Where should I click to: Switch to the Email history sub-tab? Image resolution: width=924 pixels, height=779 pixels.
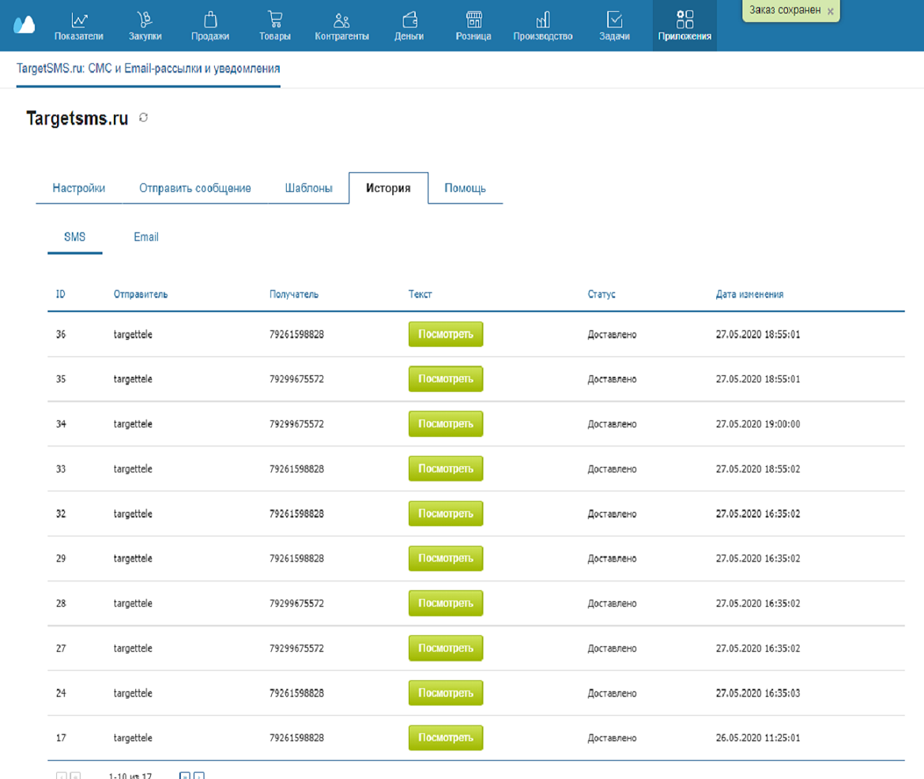click(146, 237)
